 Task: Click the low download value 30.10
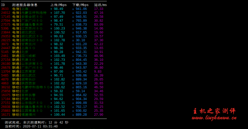[80, 40]
